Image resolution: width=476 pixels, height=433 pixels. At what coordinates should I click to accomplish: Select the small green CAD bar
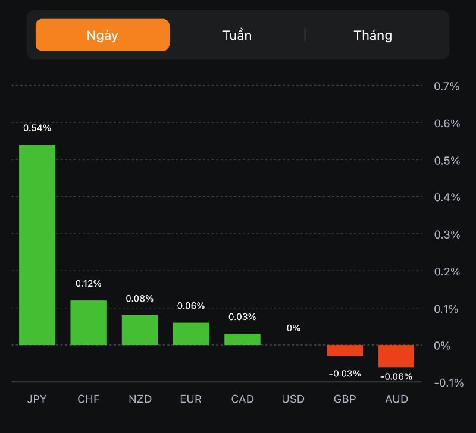coord(242,339)
